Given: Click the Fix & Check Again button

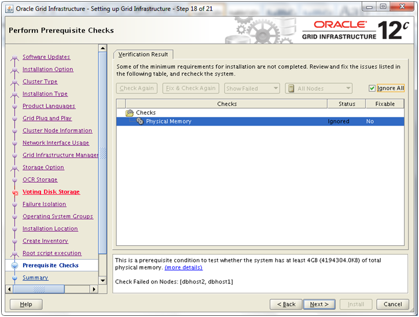Looking at the screenshot, I should 191,89.
